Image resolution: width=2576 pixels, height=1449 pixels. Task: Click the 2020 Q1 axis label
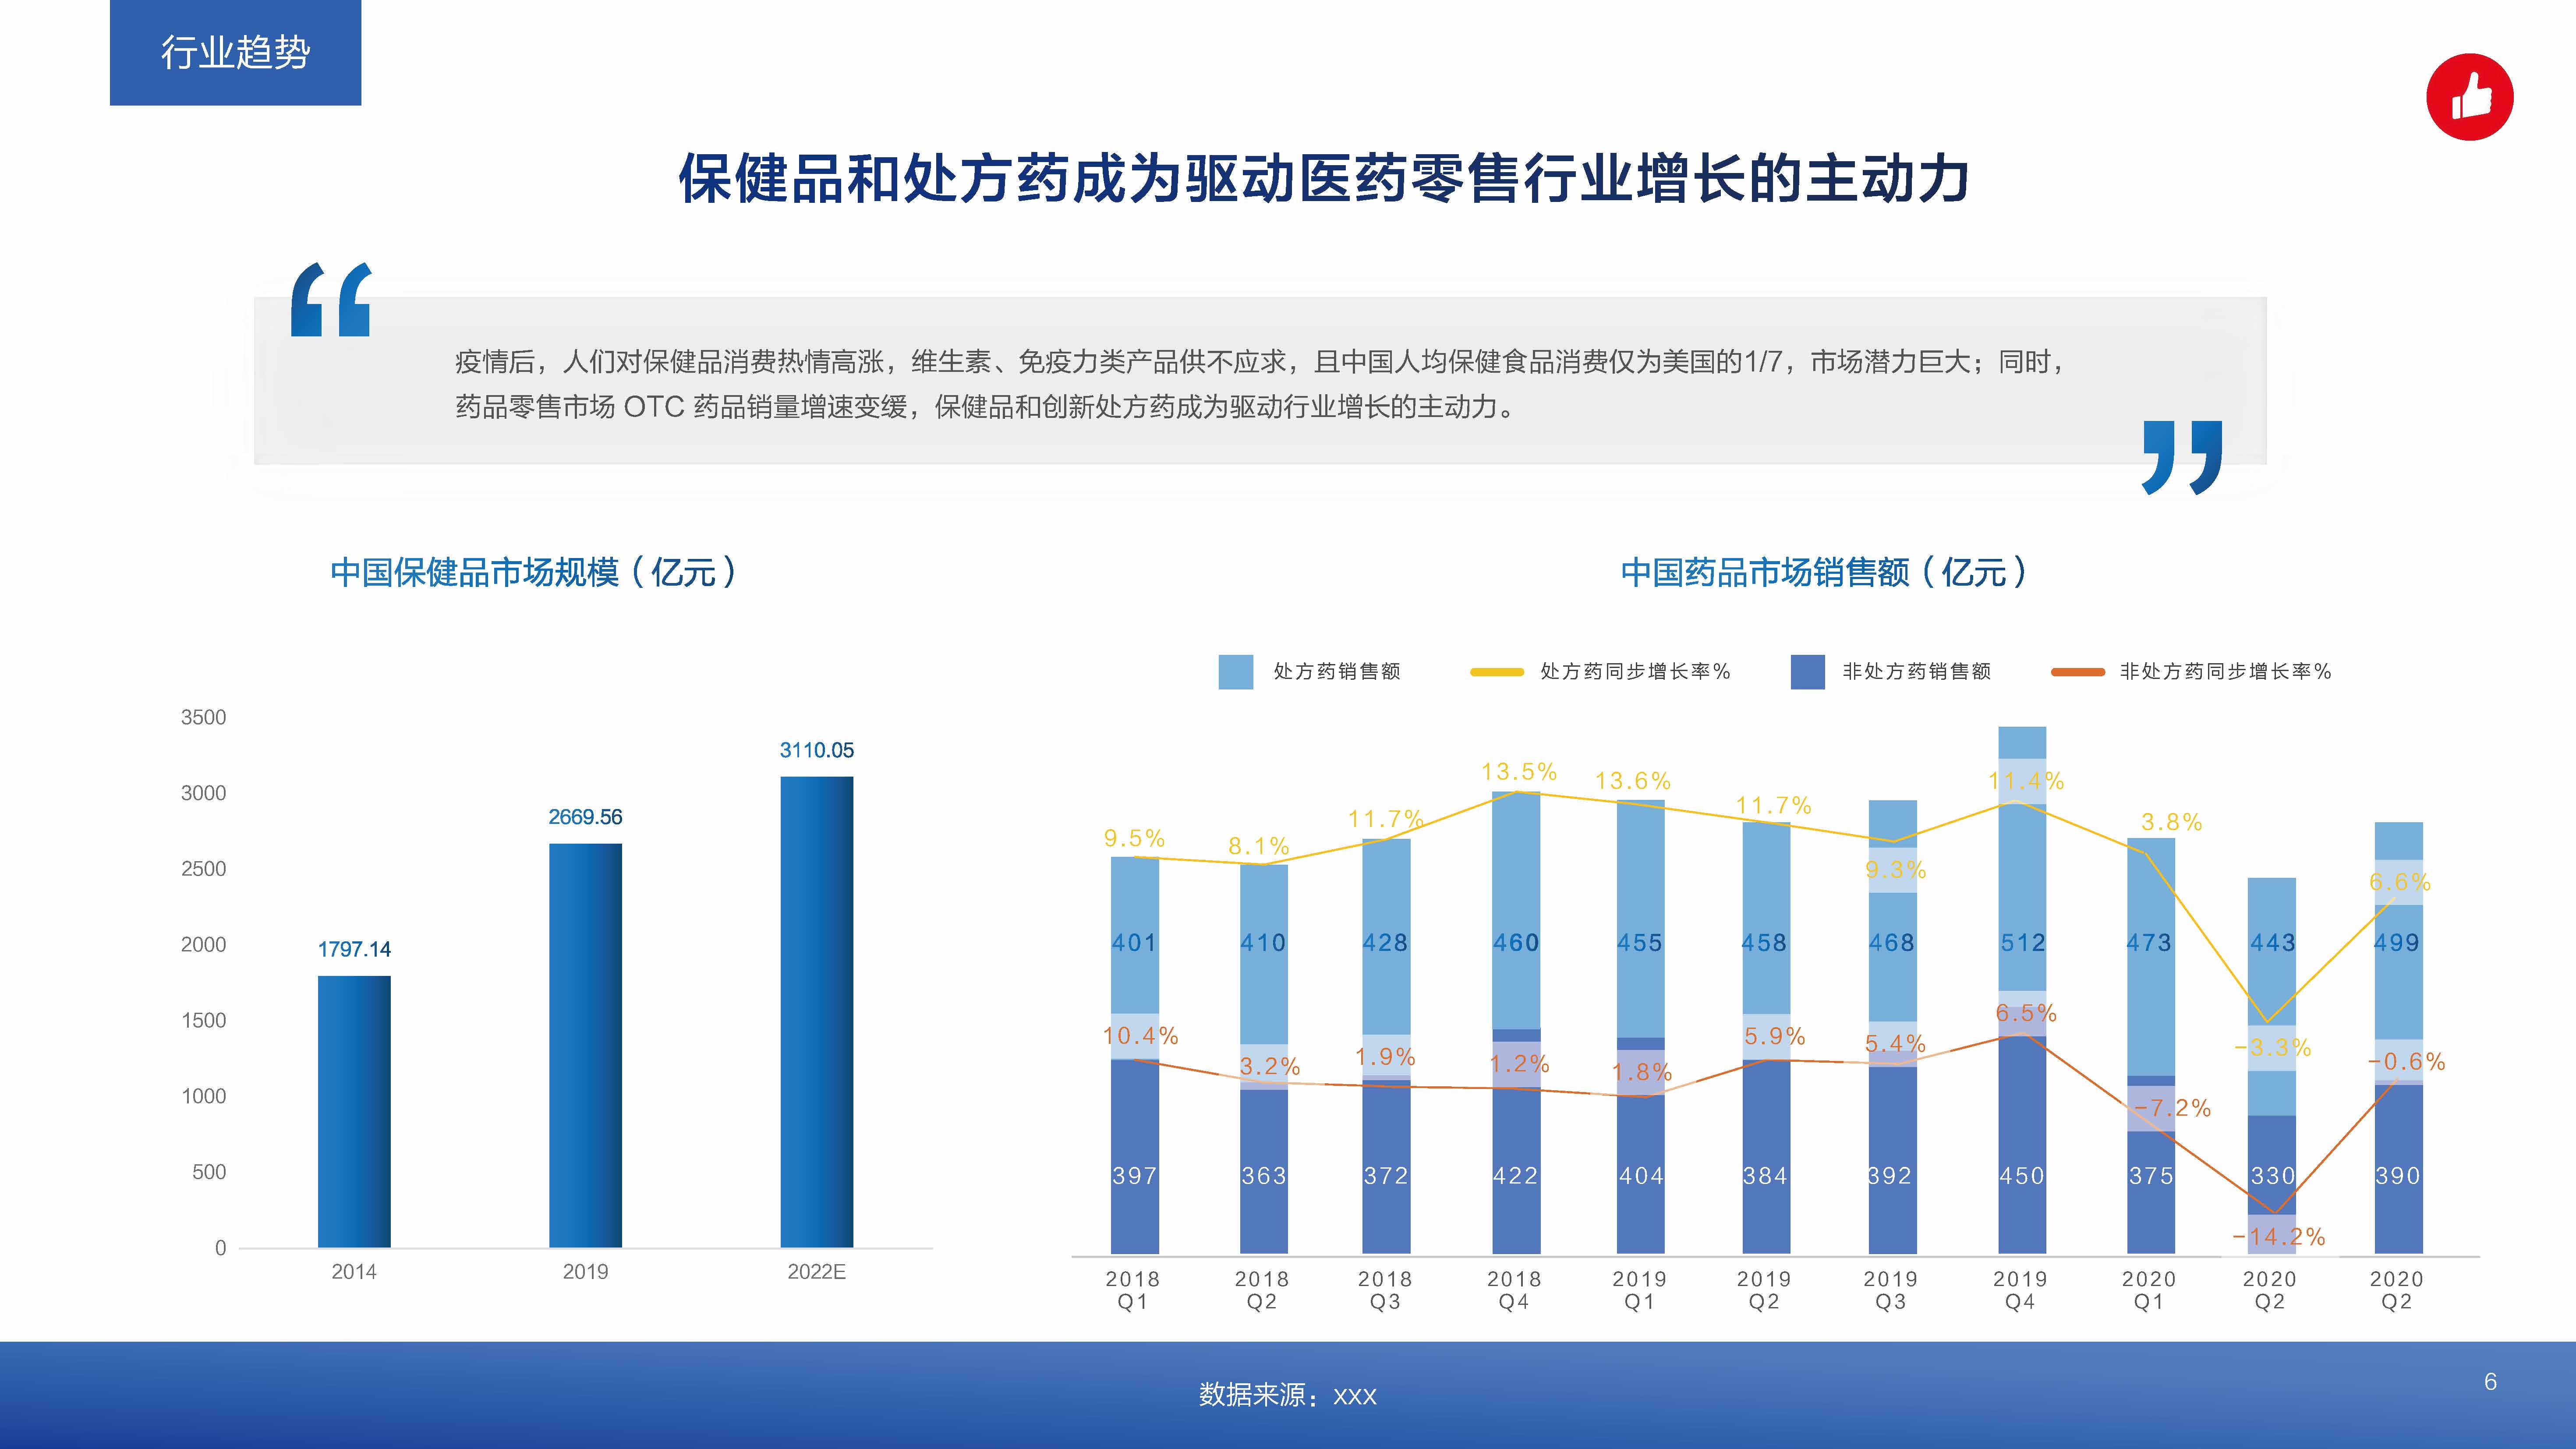point(2148,1290)
